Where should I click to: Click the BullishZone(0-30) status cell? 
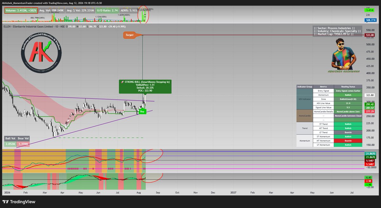[x=349, y=99]
